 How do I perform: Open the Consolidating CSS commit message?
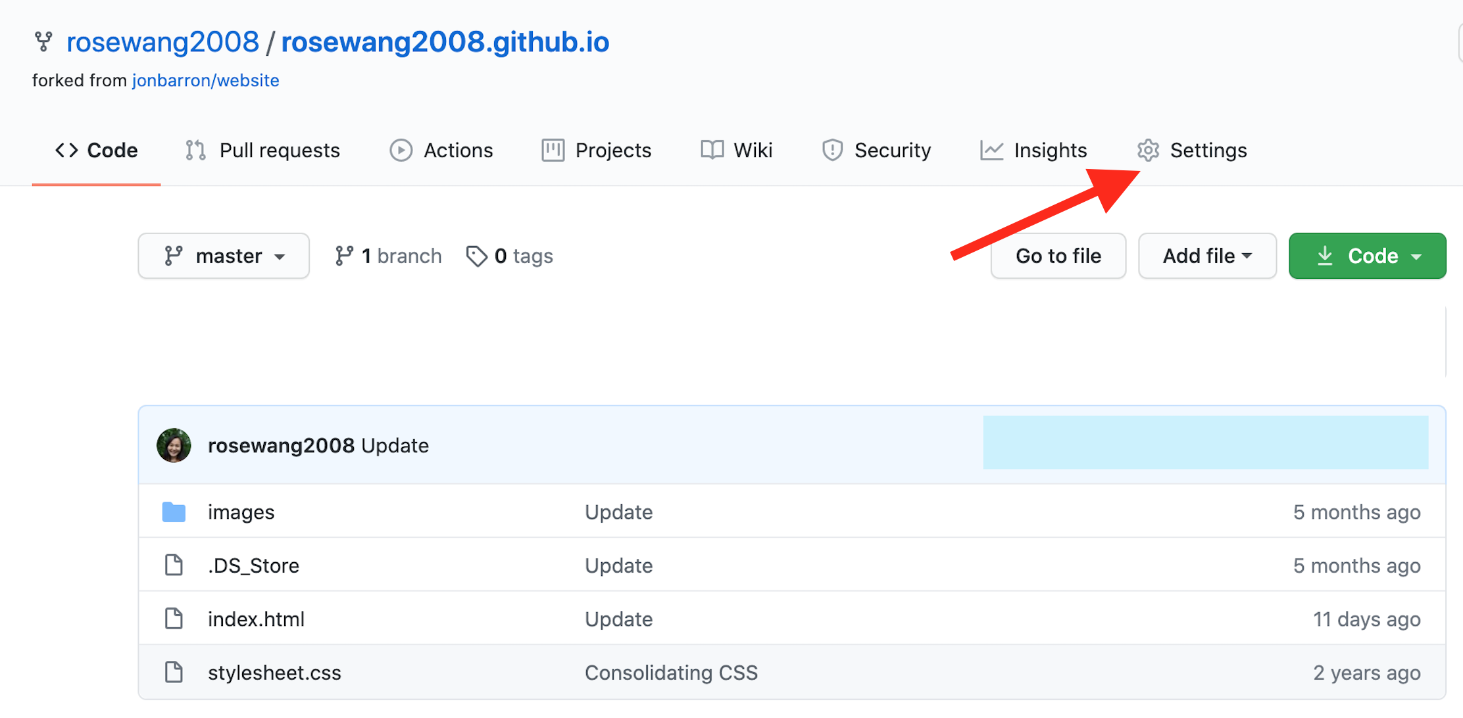coord(671,673)
